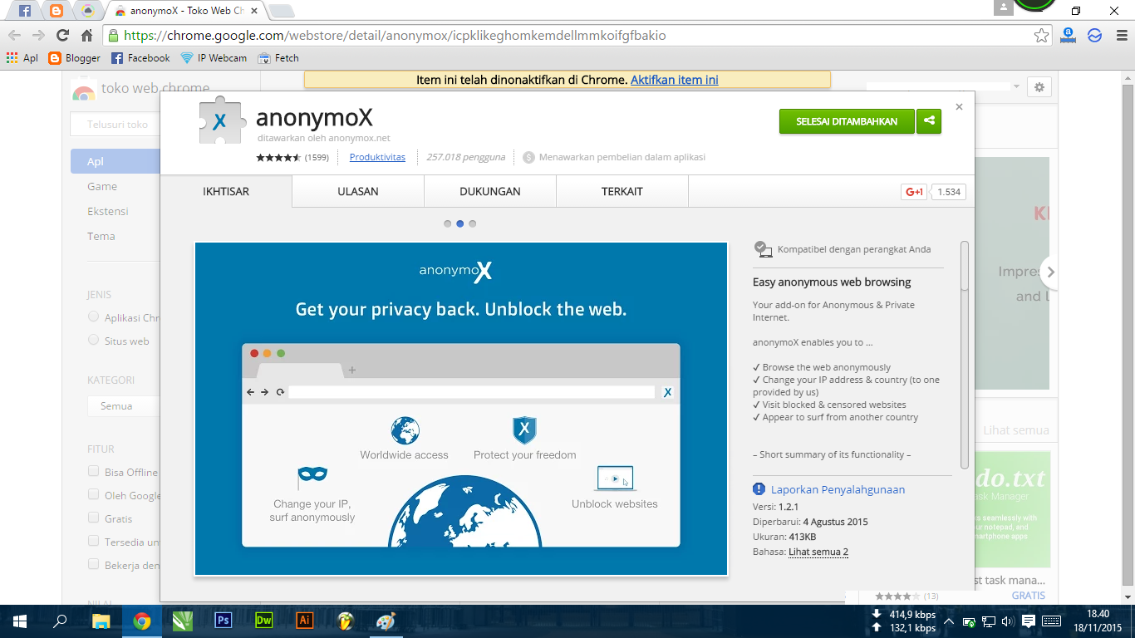The width and height of the screenshot is (1135, 638).
Task: Select the Ekstensi sidebar category
Action: coord(108,211)
